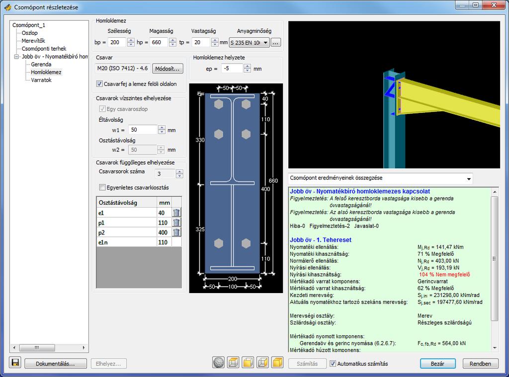Click results panel scroll down arrow
This screenshot has width=509, height=377.
tap(495, 348)
